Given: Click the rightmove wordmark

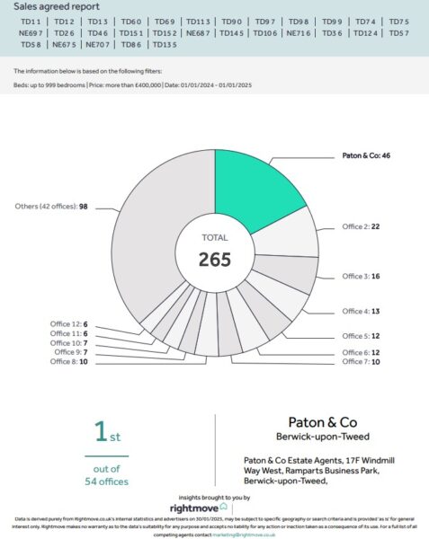Looking at the screenshot, I should tap(194, 508).
